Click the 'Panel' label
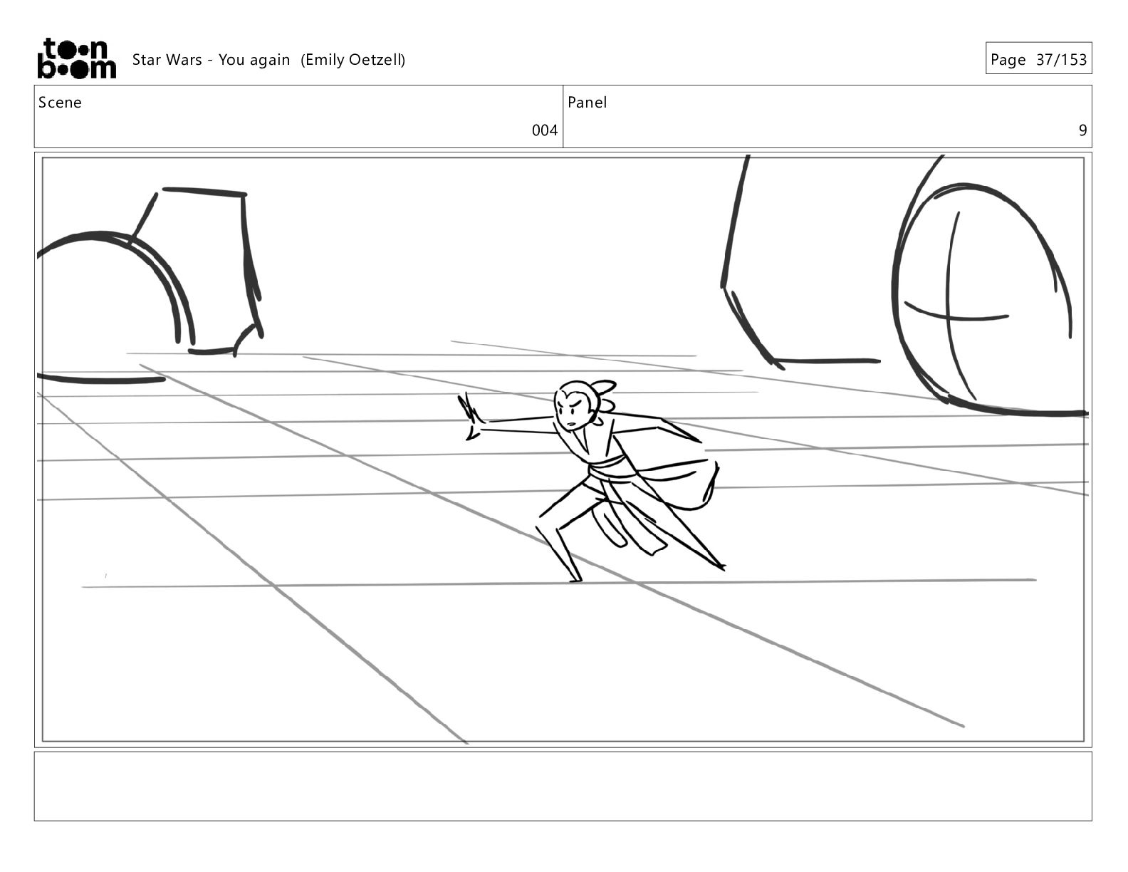Image resolution: width=1128 pixels, height=872 pixels. point(587,103)
